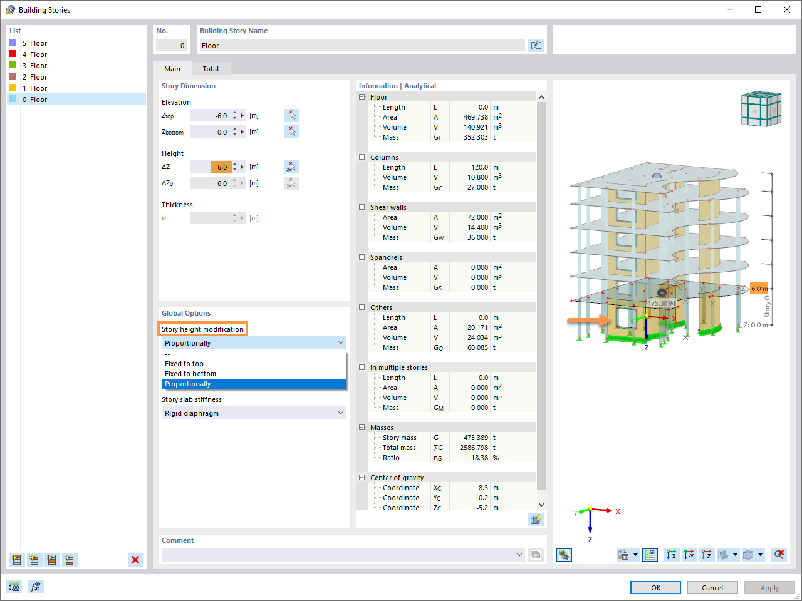802x601 pixels.
Task: Toggle dimension display eye icon
Action: point(650,554)
